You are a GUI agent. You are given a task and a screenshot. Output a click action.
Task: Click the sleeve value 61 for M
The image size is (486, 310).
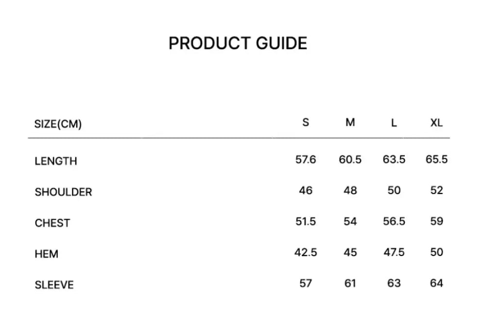(x=350, y=283)
